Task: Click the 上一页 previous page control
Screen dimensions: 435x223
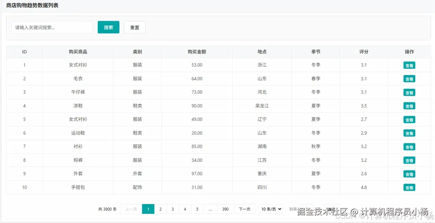Action: click(x=130, y=209)
